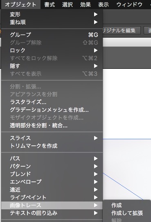151x222 pixels.
Task: Expand the パス submenu
Action: [x=52, y=159]
